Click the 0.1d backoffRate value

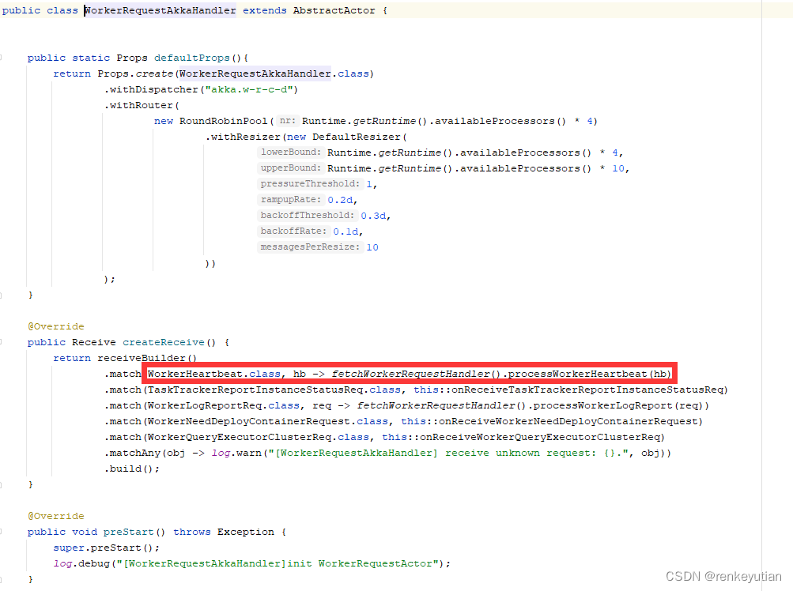click(x=346, y=232)
